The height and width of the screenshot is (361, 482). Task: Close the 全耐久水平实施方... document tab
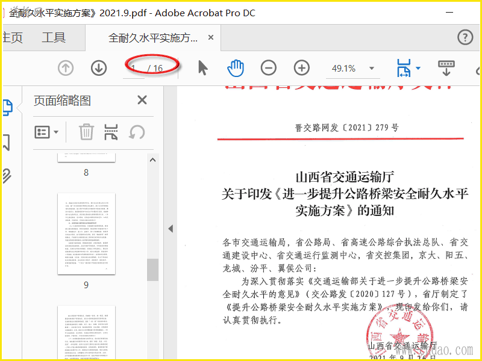click(211, 37)
